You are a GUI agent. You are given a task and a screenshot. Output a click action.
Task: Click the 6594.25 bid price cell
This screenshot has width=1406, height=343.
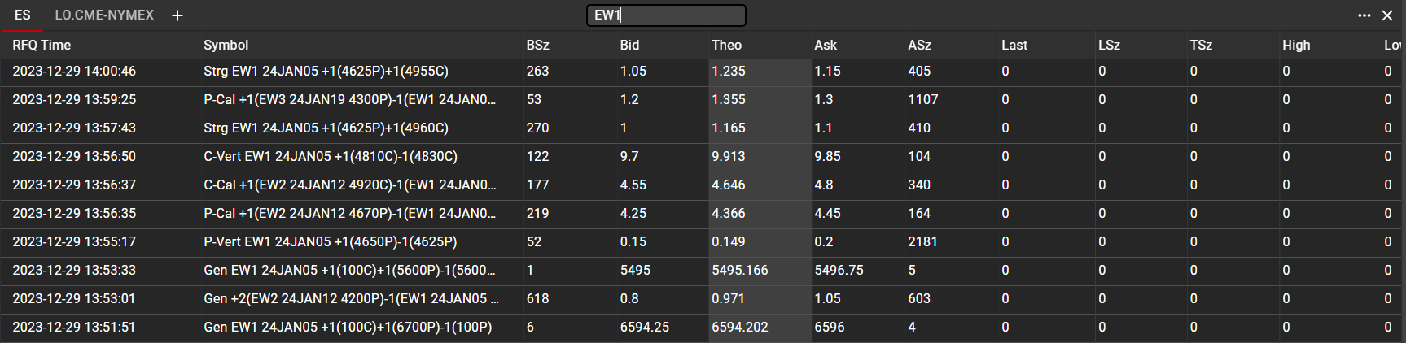tap(645, 328)
